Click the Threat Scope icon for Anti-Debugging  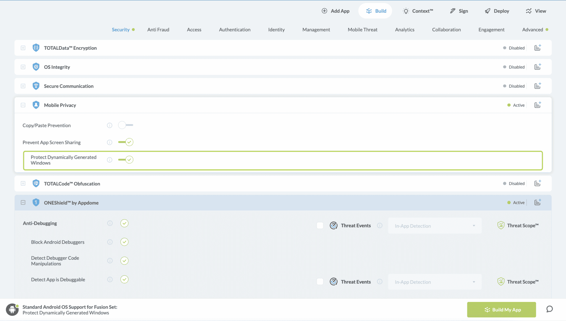[501, 225]
